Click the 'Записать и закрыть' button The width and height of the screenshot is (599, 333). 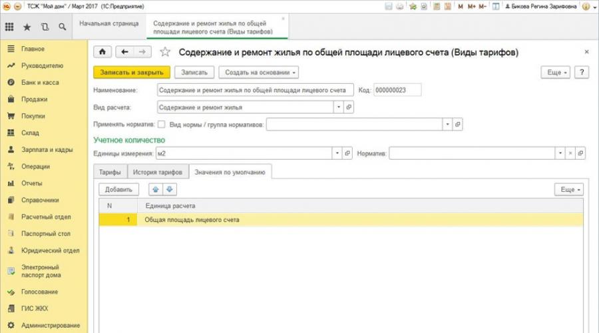point(132,72)
